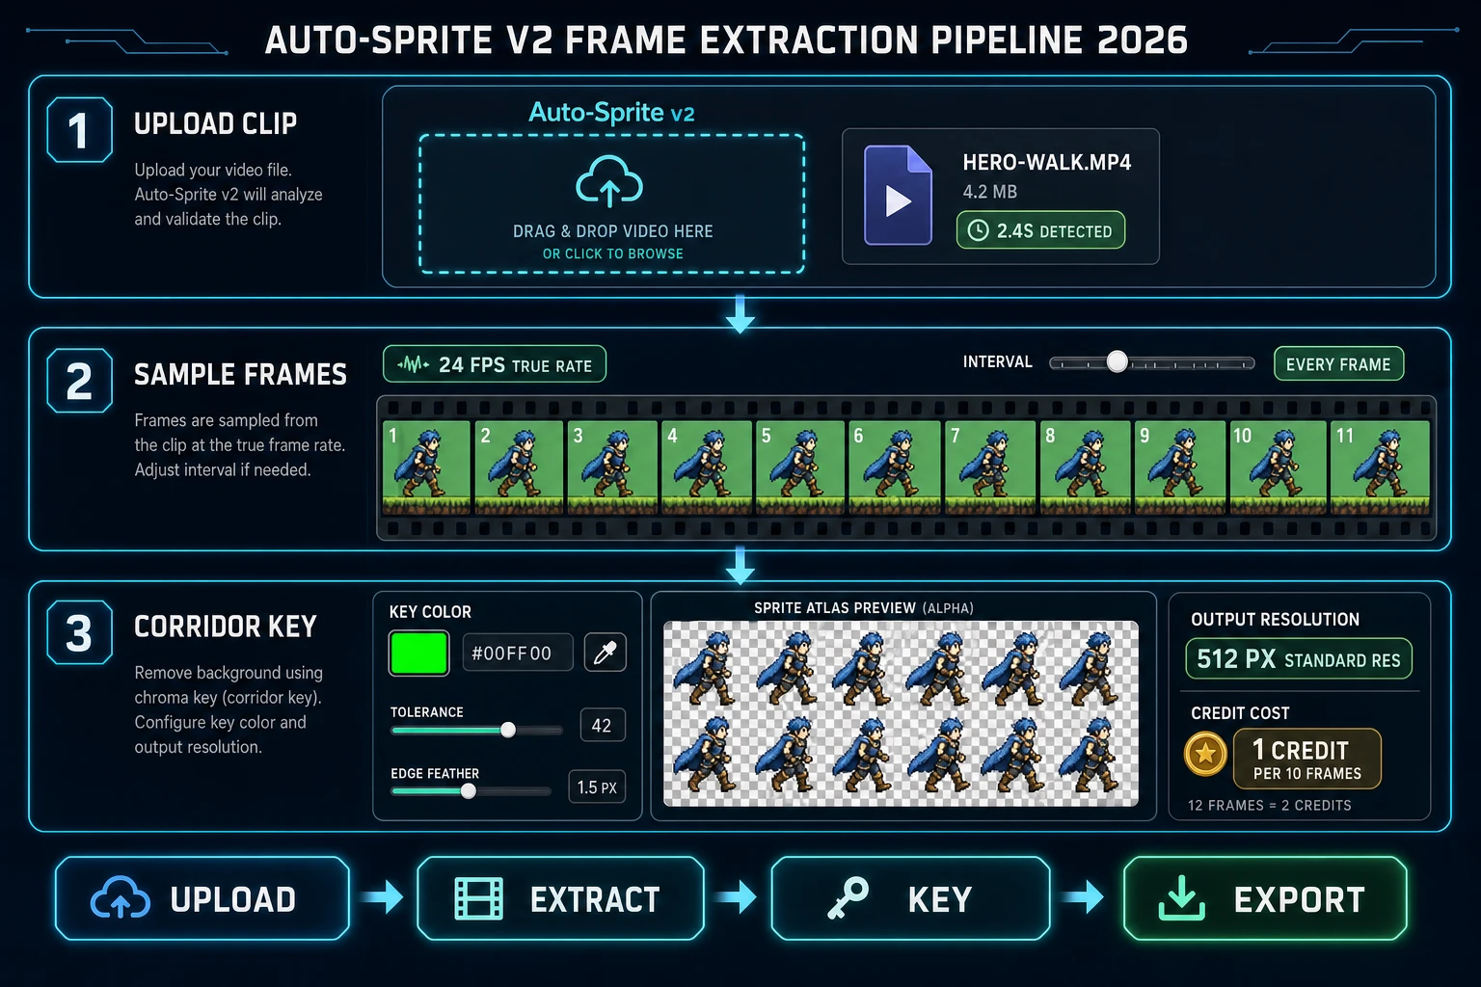1481x987 pixels.
Task: Click the download icon on EXPORT button
Action: coord(1181,898)
